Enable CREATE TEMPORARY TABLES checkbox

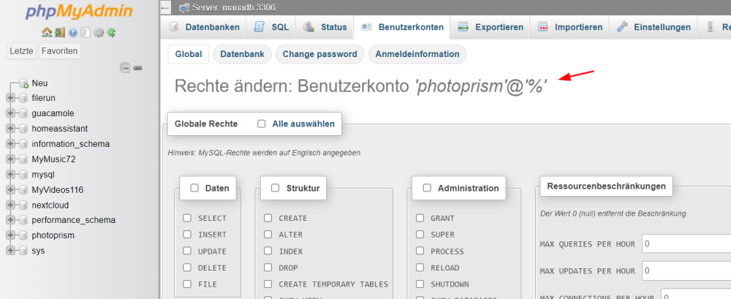pos(268,284)
